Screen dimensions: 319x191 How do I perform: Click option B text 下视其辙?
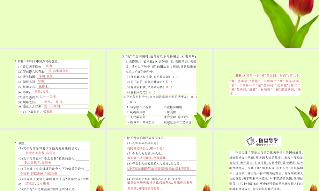click(x=170, y=112)
